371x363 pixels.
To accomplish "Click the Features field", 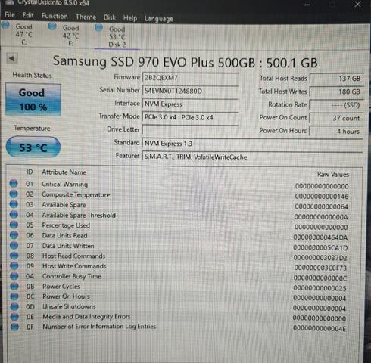I will [253, 157].
